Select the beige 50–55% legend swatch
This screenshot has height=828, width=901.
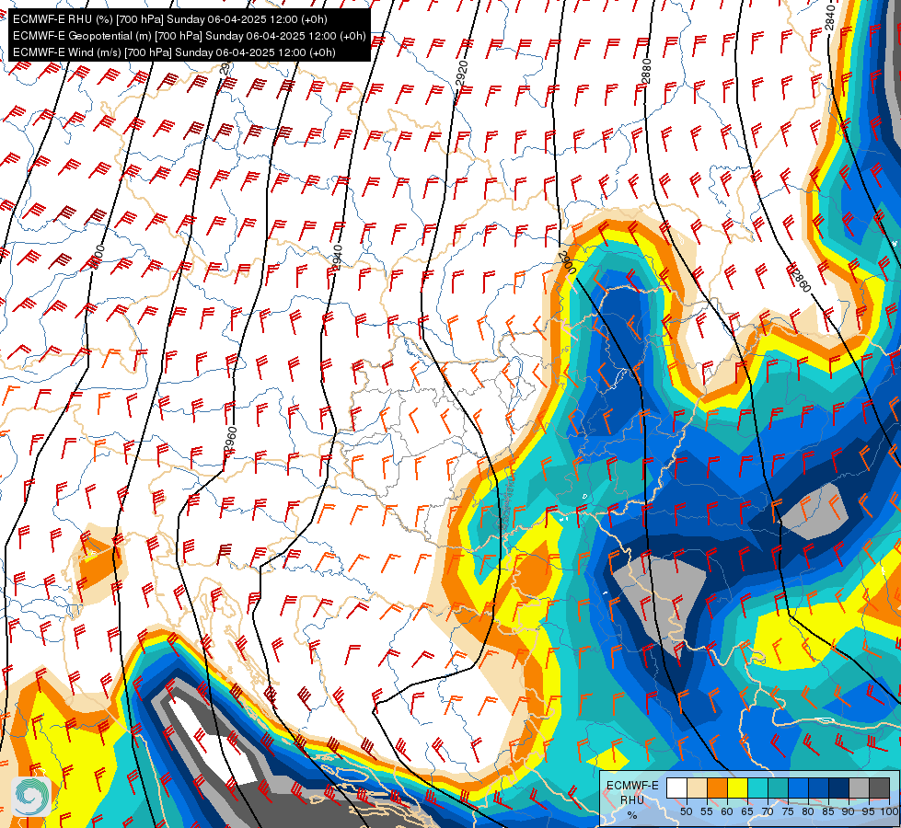click(697, 788)
